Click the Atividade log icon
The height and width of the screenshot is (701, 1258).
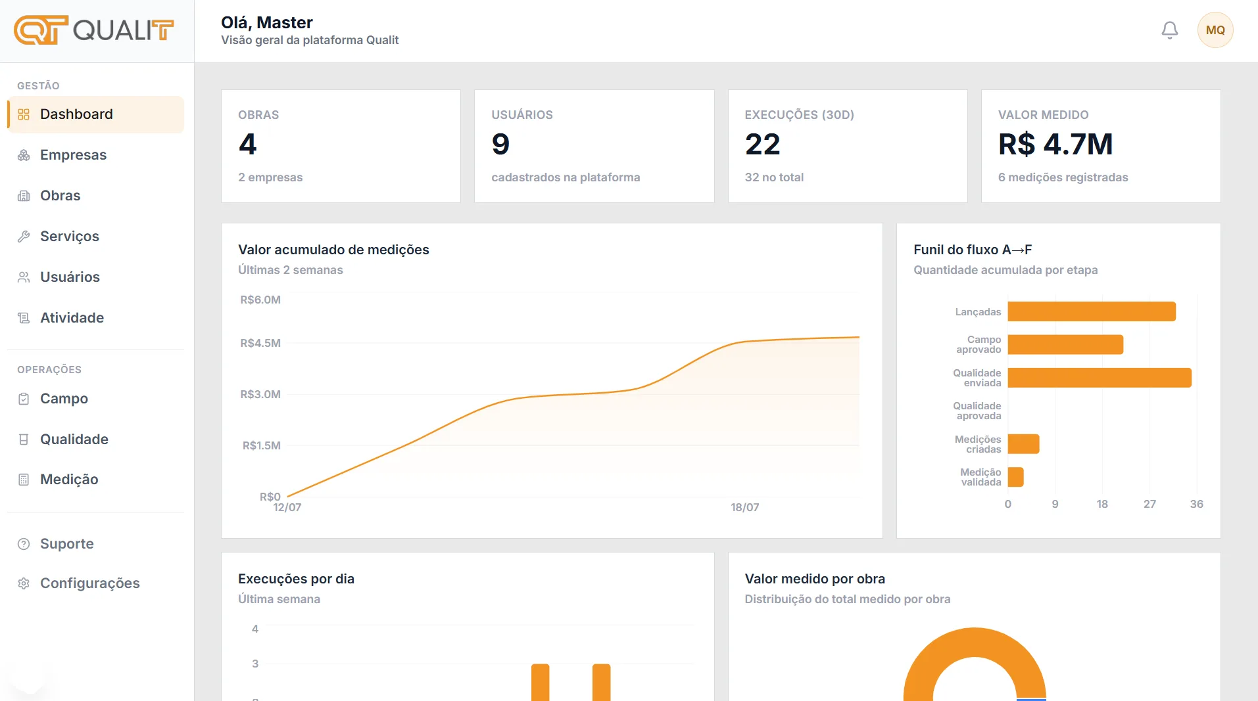(x=24, y=318)
